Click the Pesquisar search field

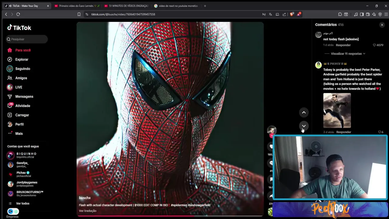[x=27, y=39]
